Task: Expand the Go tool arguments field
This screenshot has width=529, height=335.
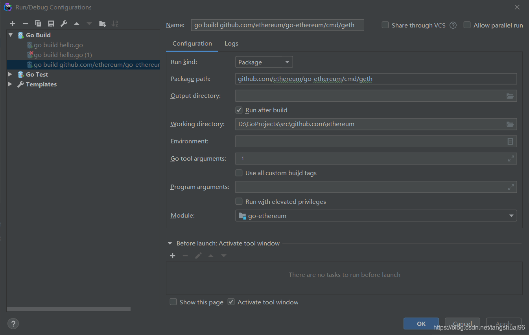Action: [x=511, y=159]
